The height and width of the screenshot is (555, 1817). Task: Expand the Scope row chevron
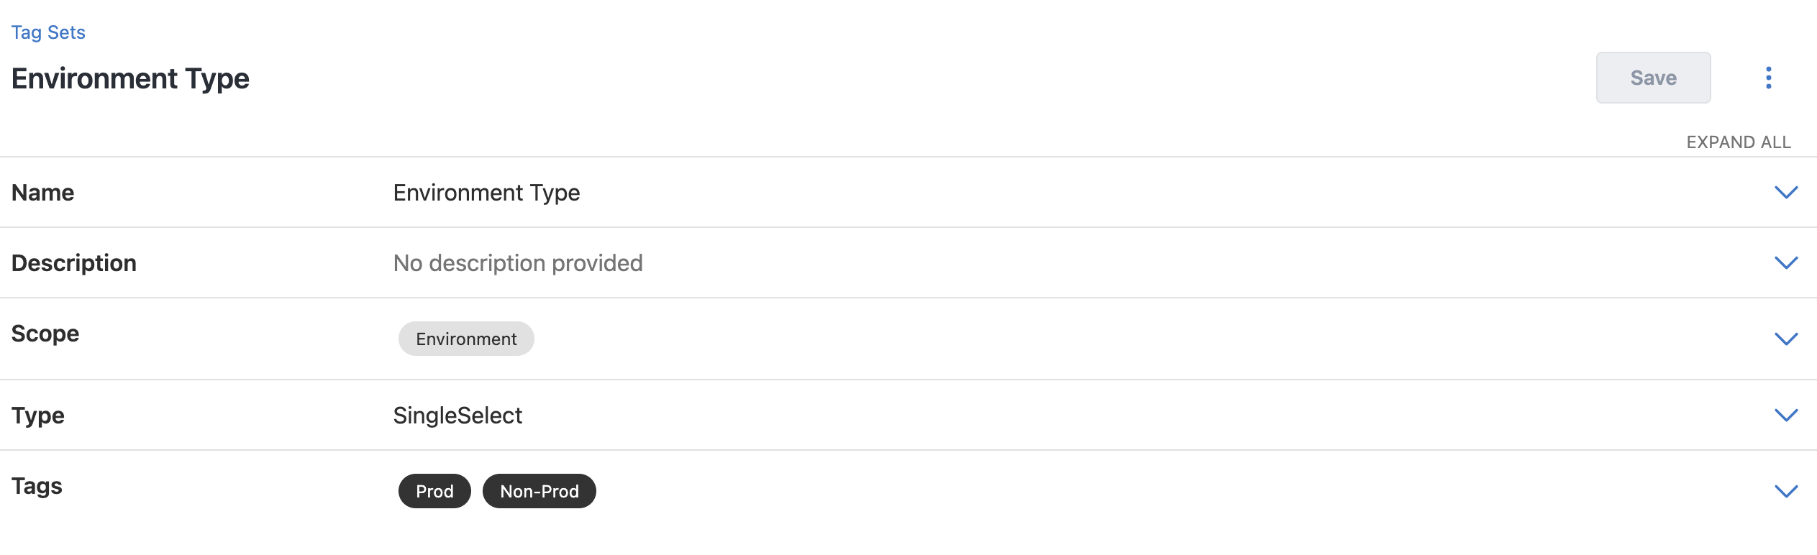tap(1785, 339)
